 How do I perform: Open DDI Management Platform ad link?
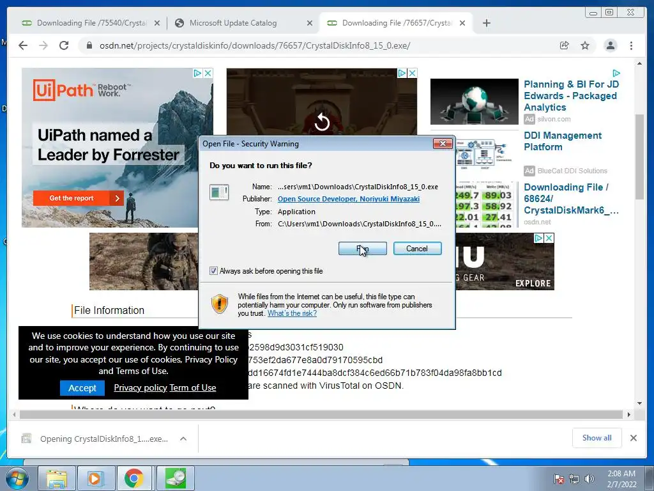click(563, 141)
